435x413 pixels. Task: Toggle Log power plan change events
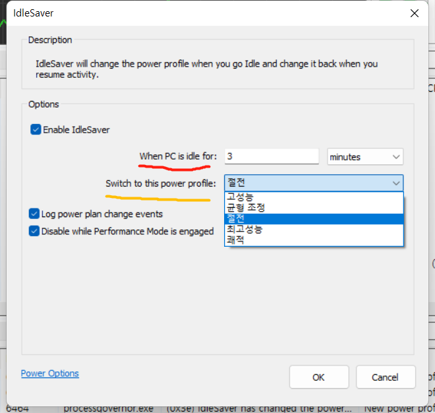pyautogui.click(x=34, y=214)
